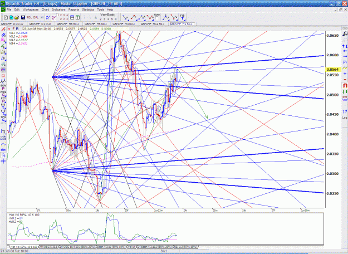The height and width of the screenshot is (254, 348).
Task: Select the magenta fan lines tool
Action: pos(3,40)
